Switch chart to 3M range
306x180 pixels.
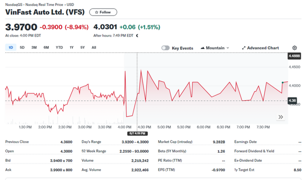point(34,48)
